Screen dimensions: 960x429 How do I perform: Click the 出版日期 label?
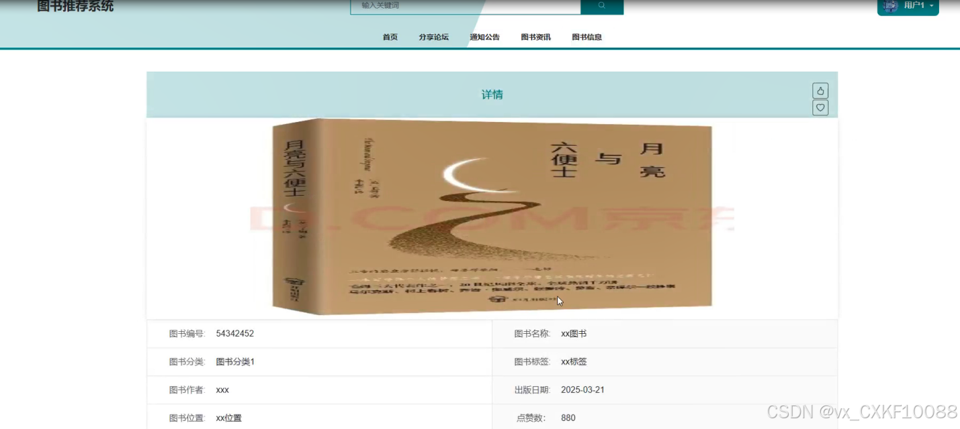[x=532, y=390]
